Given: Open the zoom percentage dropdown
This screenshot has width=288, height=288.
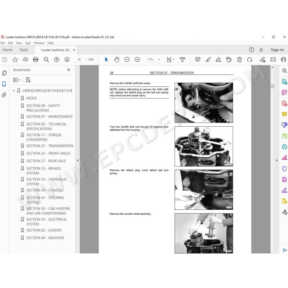Looking at the screenshot, I should point(159,60).
